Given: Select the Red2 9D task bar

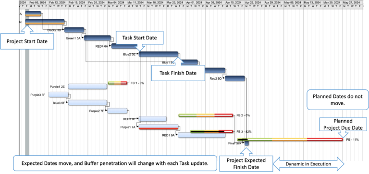Looking at the screenshot, I should [235, 78].
